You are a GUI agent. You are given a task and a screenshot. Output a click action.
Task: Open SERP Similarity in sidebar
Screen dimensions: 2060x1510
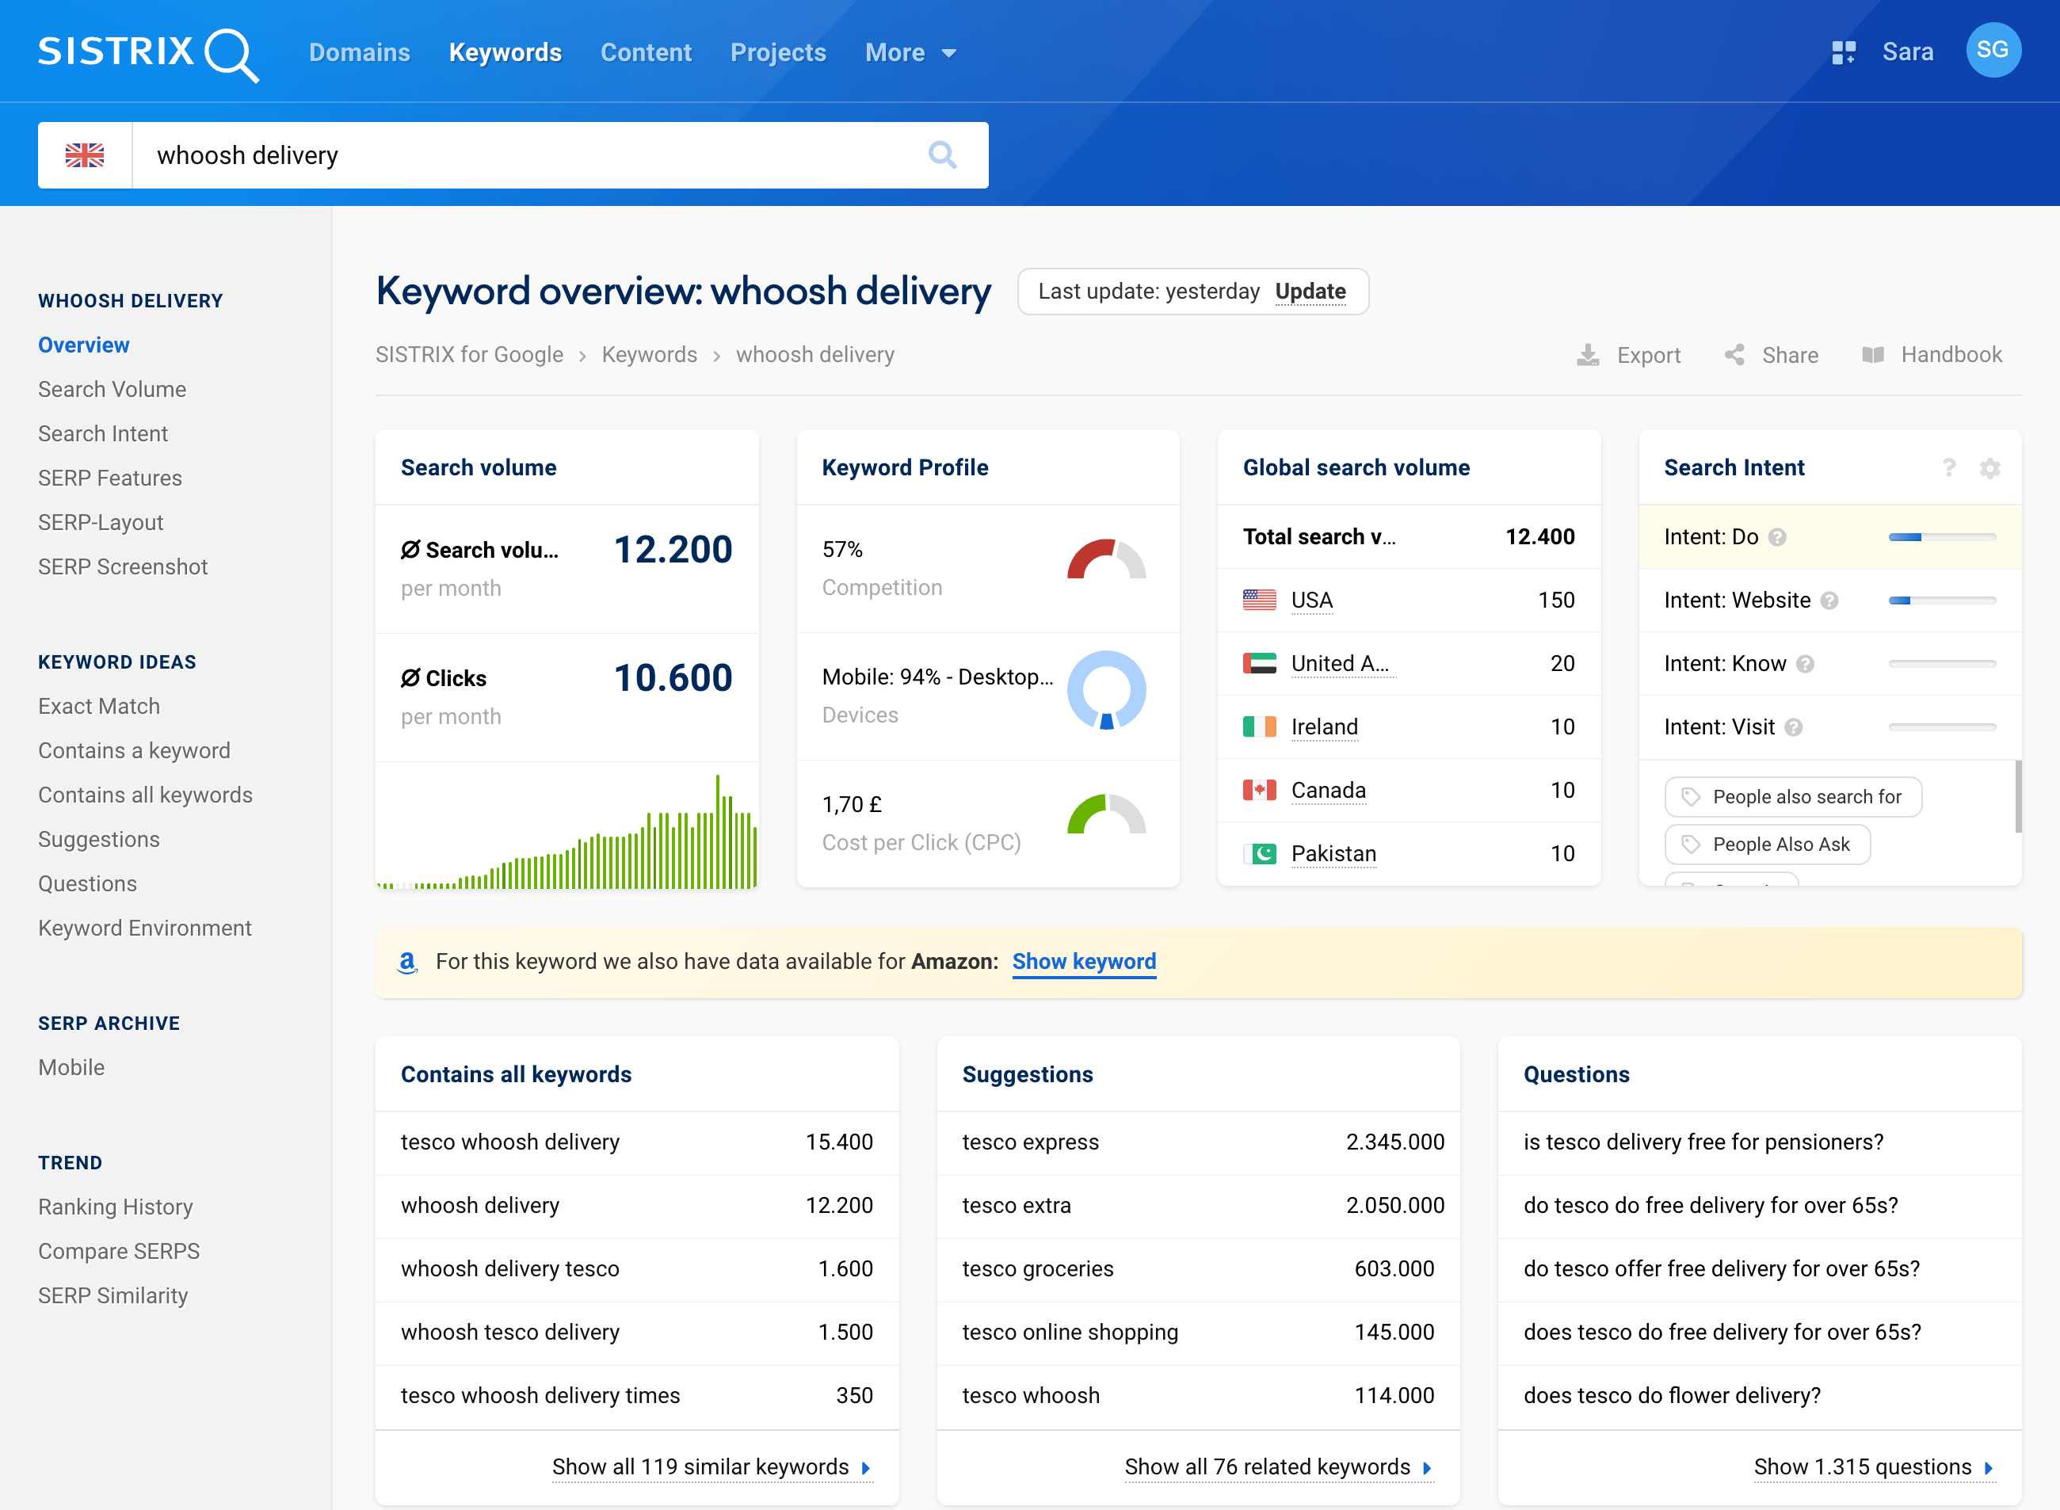click(x=113, y=1296)
